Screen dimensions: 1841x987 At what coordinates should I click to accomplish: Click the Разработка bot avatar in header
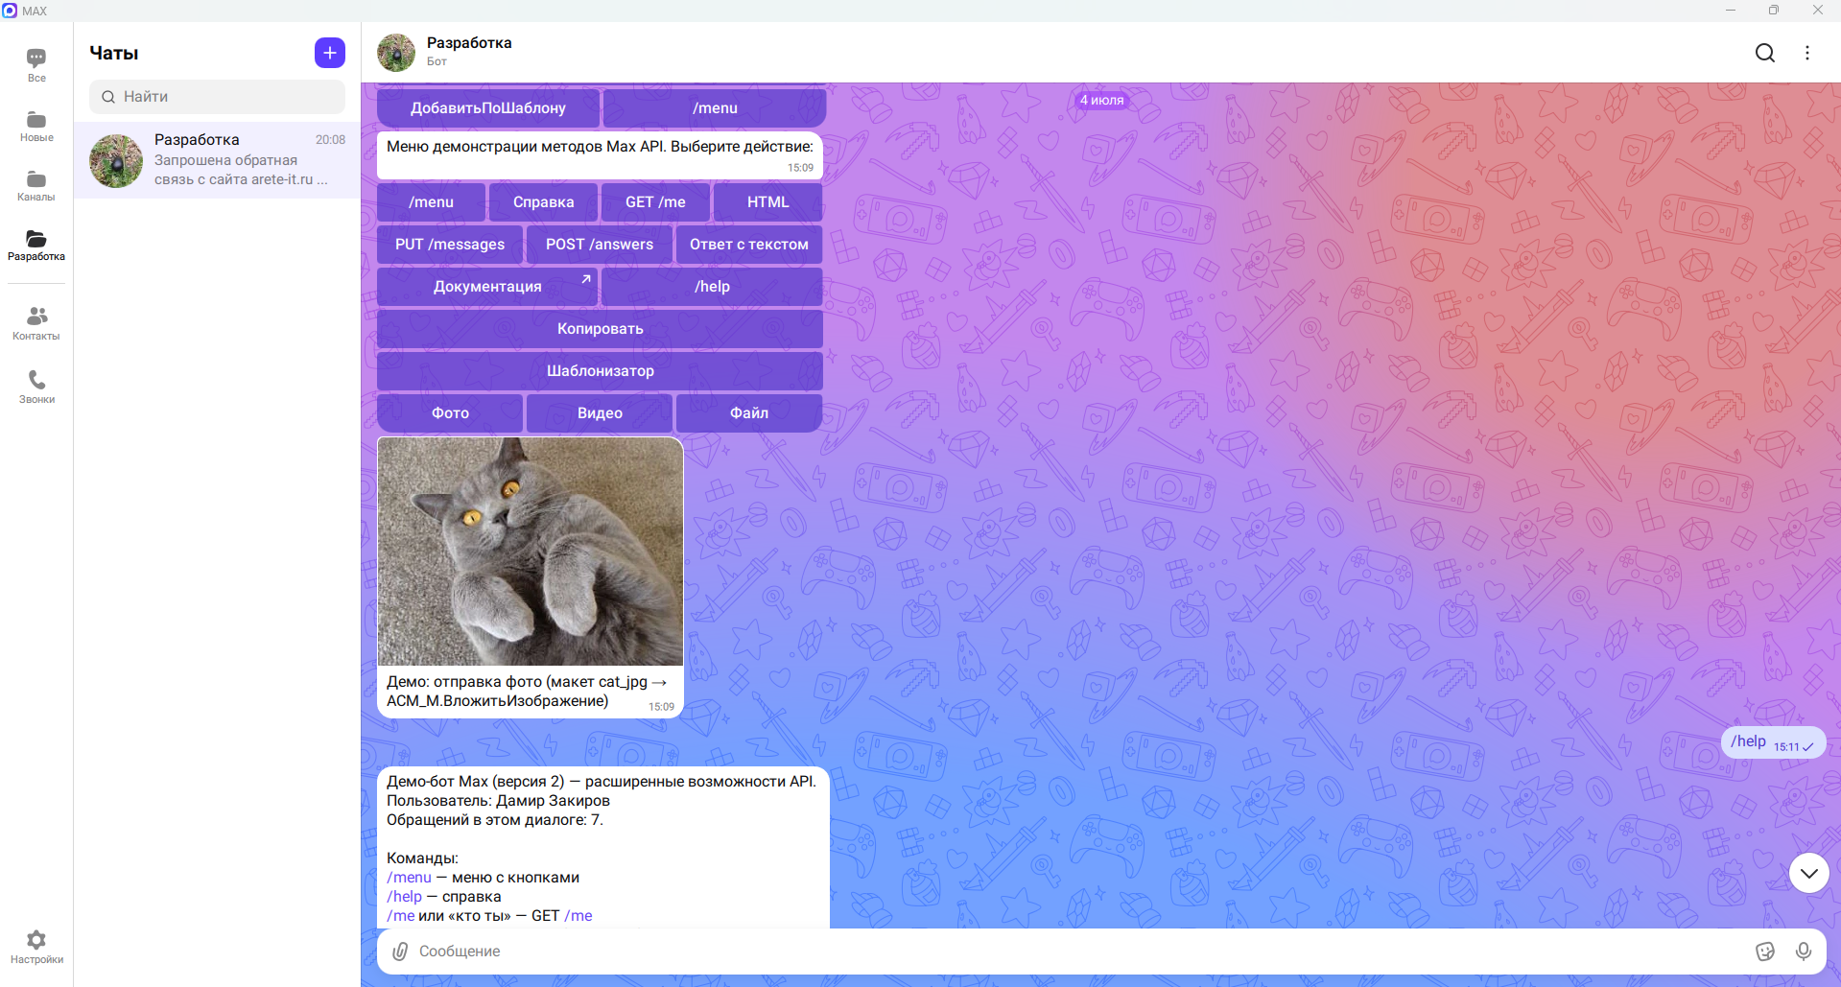tap(396, 53)
